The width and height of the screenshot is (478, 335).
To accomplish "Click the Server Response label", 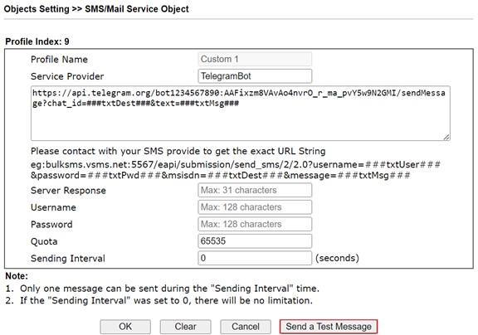I will pos(68,191).
